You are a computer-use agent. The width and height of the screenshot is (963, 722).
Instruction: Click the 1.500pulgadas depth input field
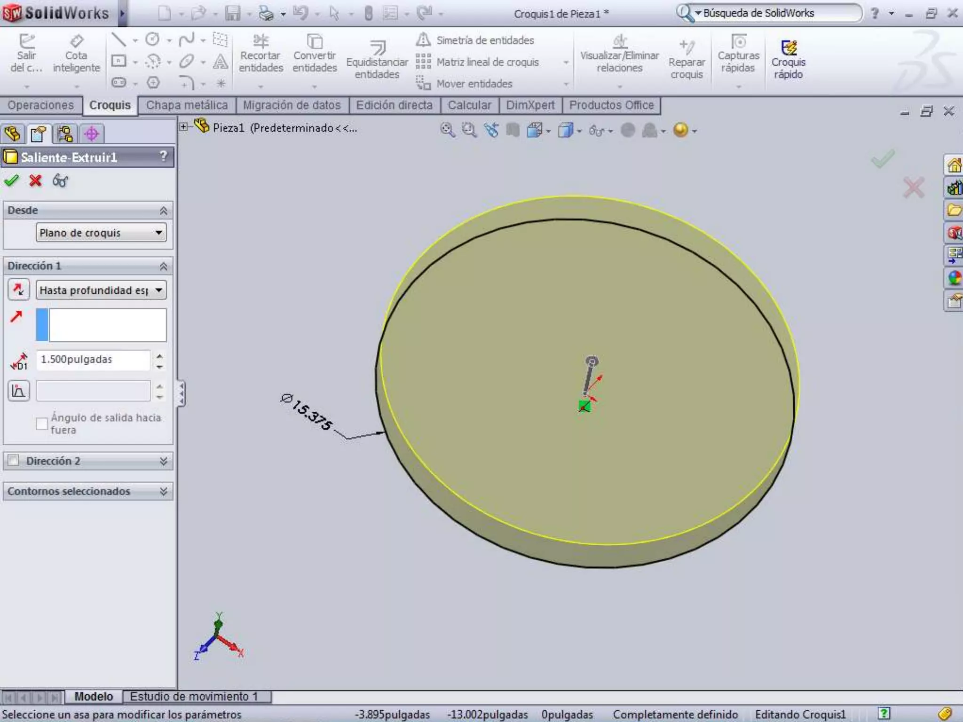(x=93, y=360)
